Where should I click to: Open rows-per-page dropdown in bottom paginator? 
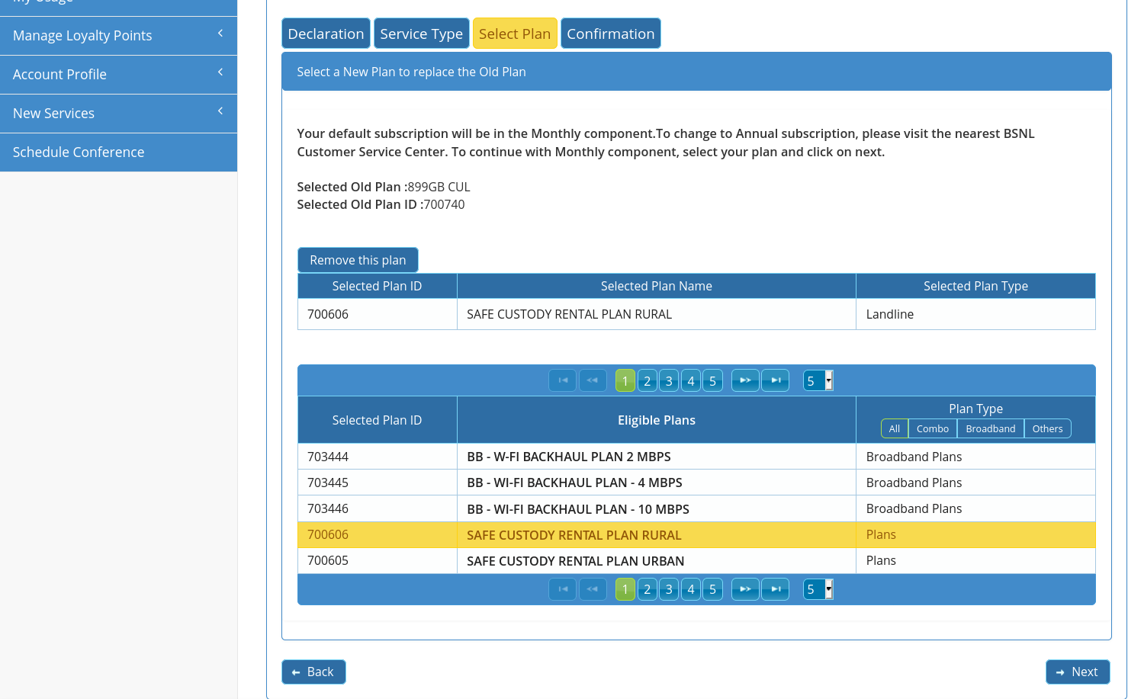point(818,589)
